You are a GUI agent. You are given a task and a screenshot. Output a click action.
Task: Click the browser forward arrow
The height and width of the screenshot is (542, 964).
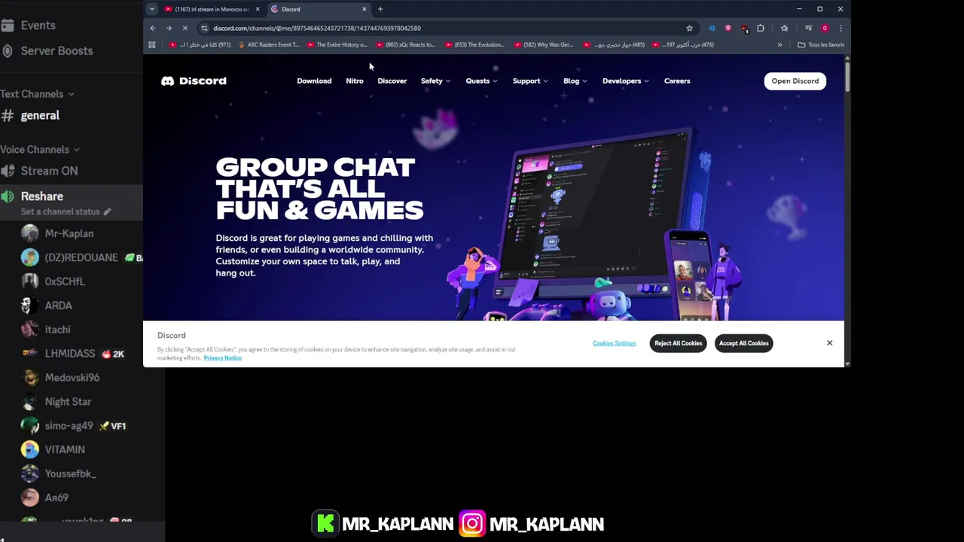click(169, 28)
